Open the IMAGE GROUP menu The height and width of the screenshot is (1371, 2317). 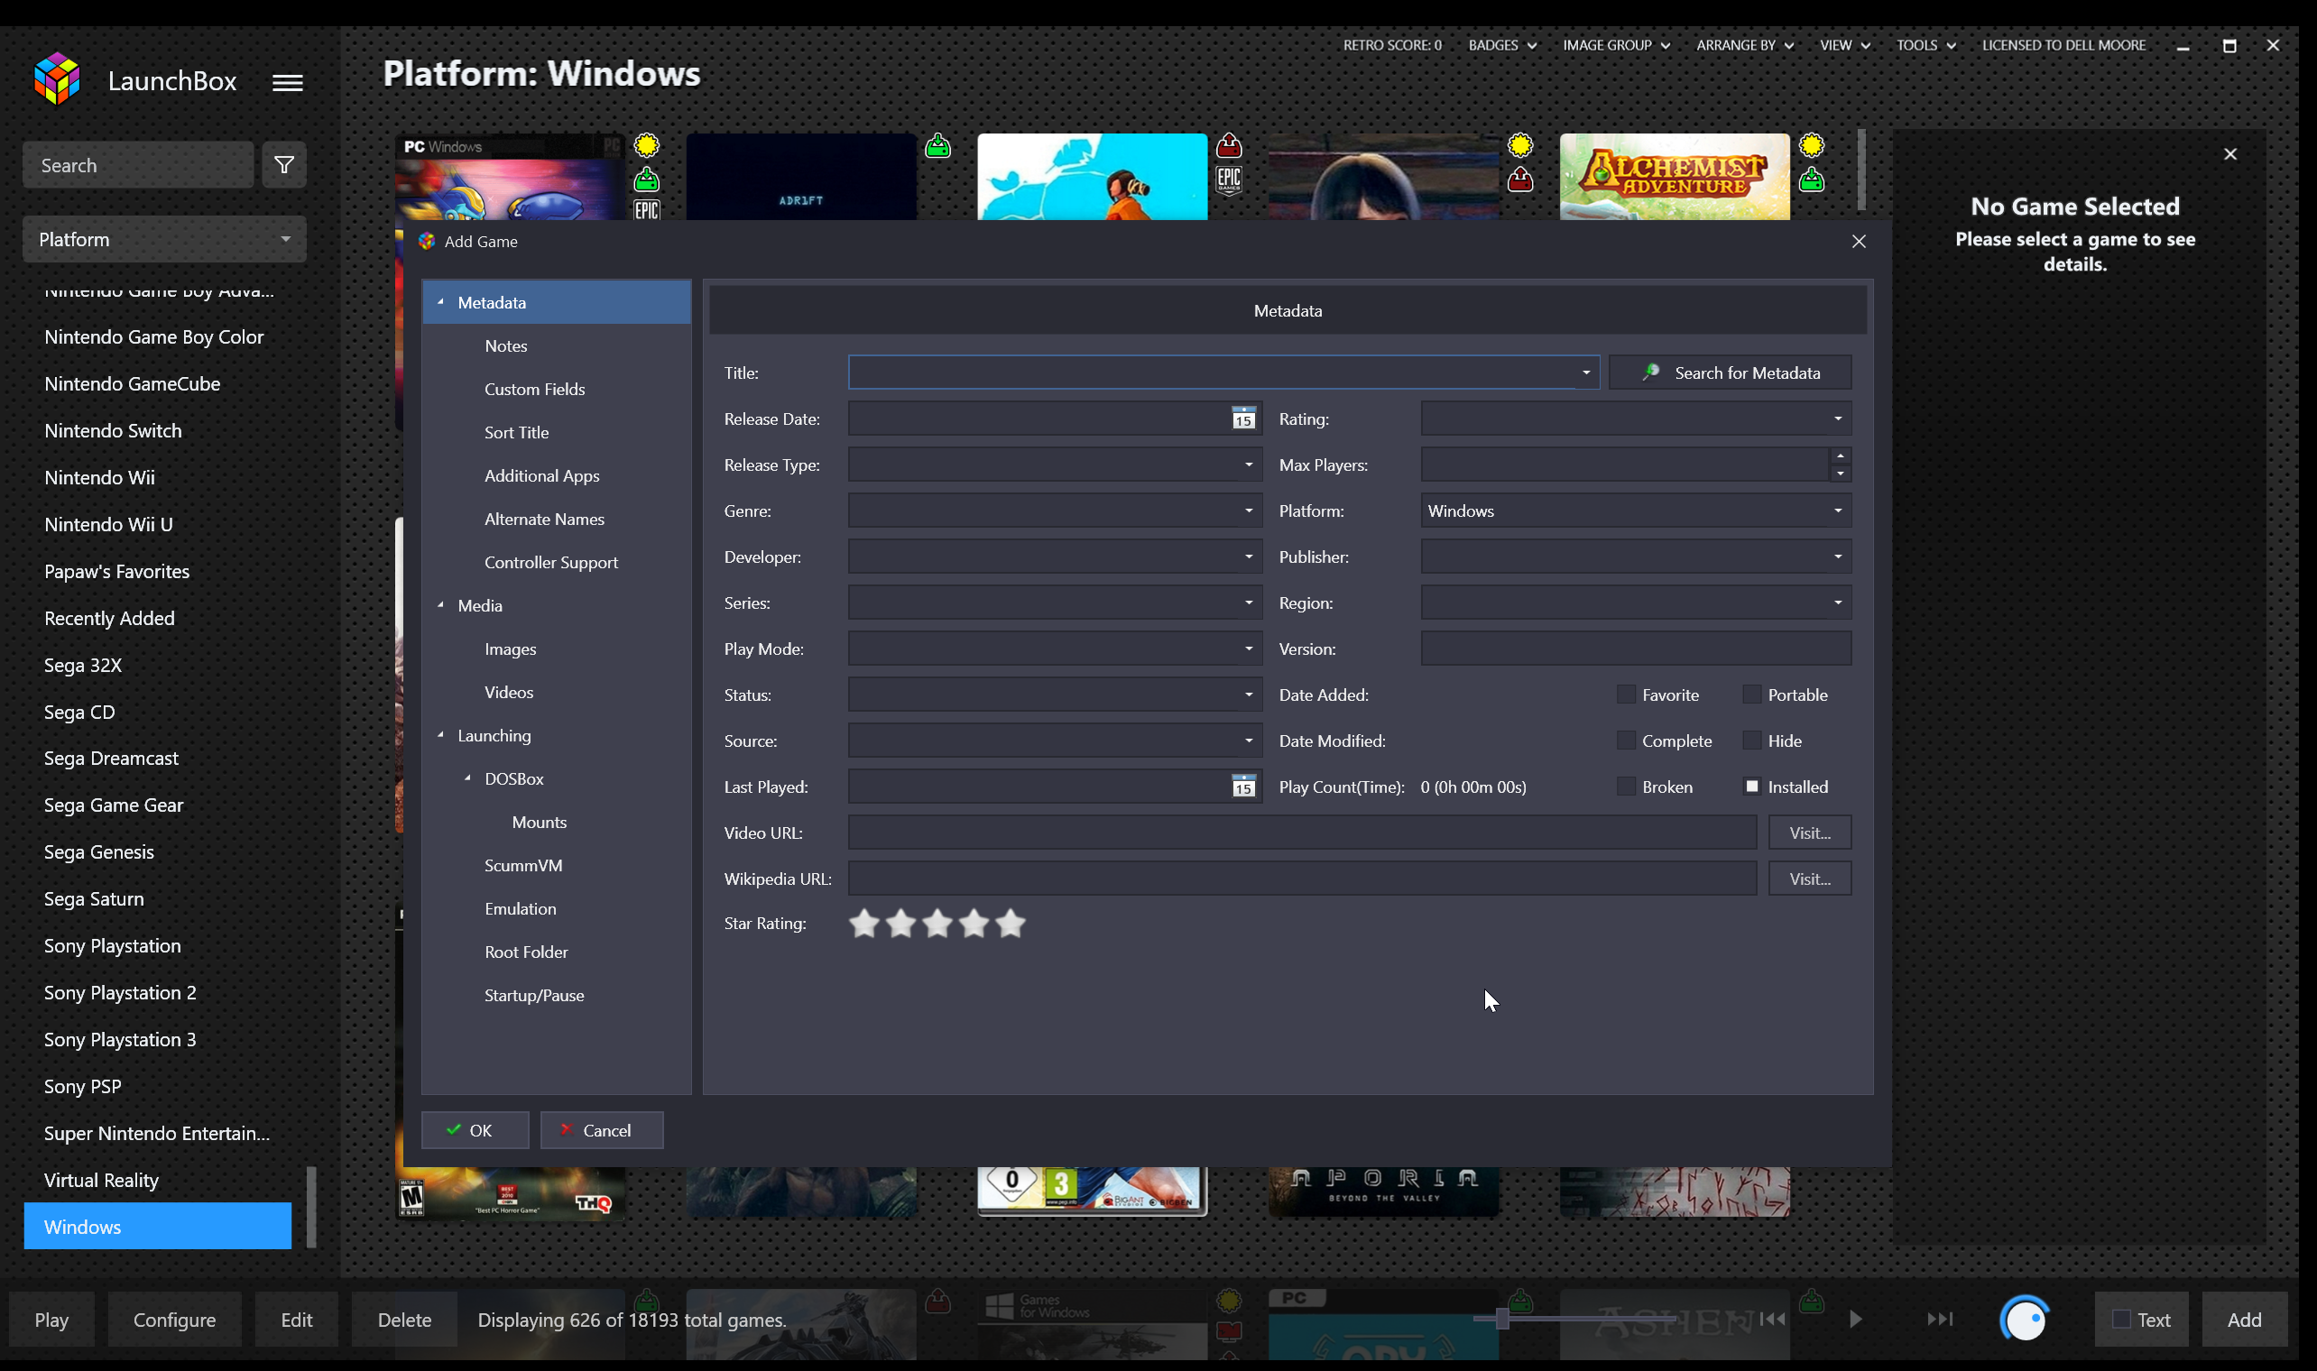(1616, 45)
